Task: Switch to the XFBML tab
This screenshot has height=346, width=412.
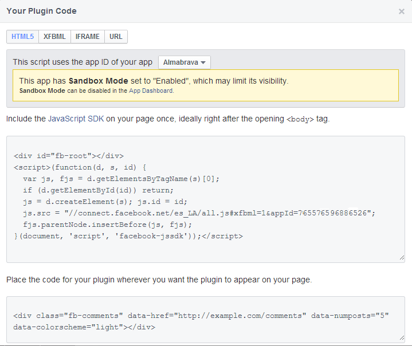Action: (54, 37)
